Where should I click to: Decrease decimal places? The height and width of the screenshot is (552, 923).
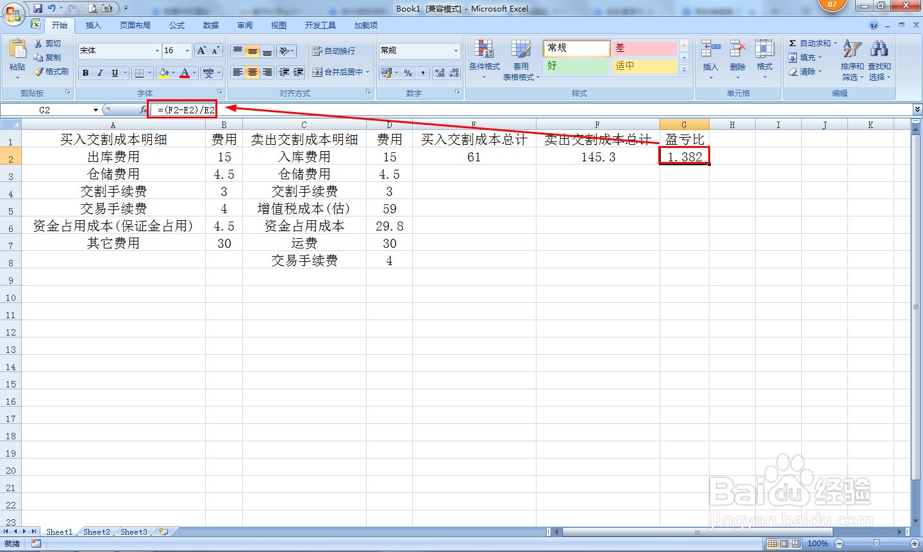tap(454, 73)
